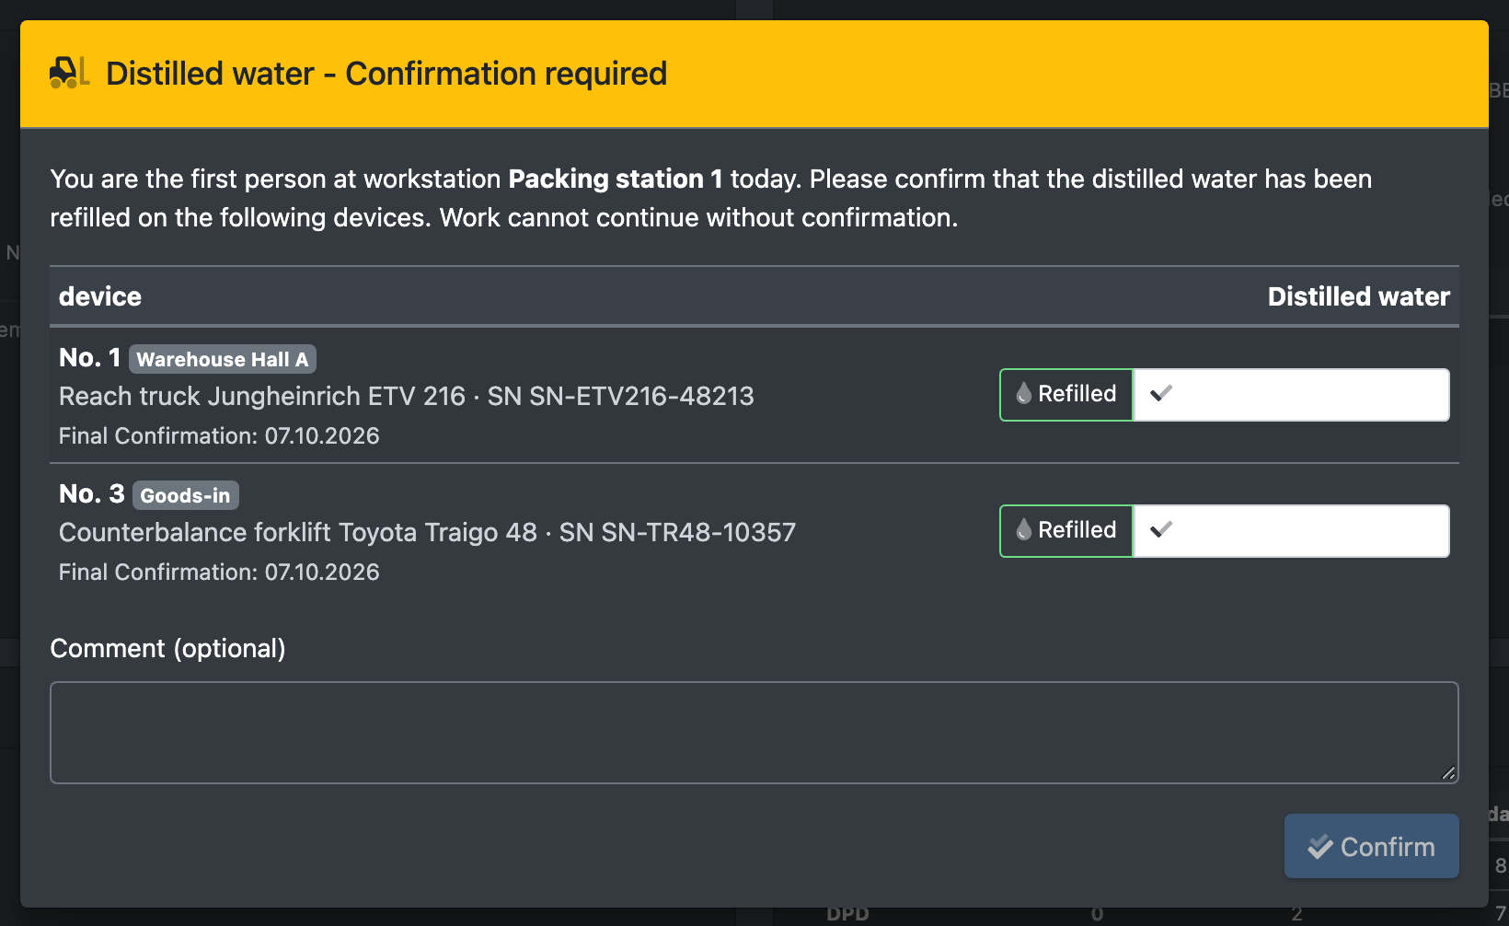1509x926 pixels.
Task: Click the Warehouse Hall A badge
Action: 223,359
